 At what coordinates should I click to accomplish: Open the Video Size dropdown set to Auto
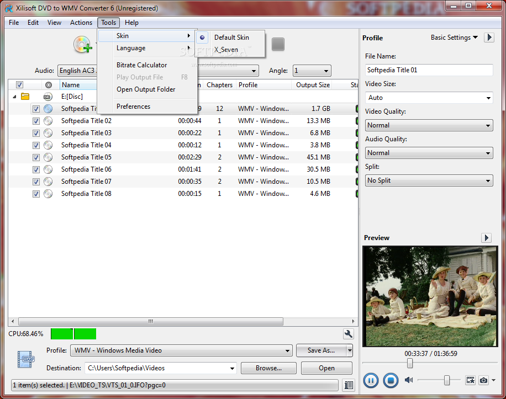click(429, 98)
